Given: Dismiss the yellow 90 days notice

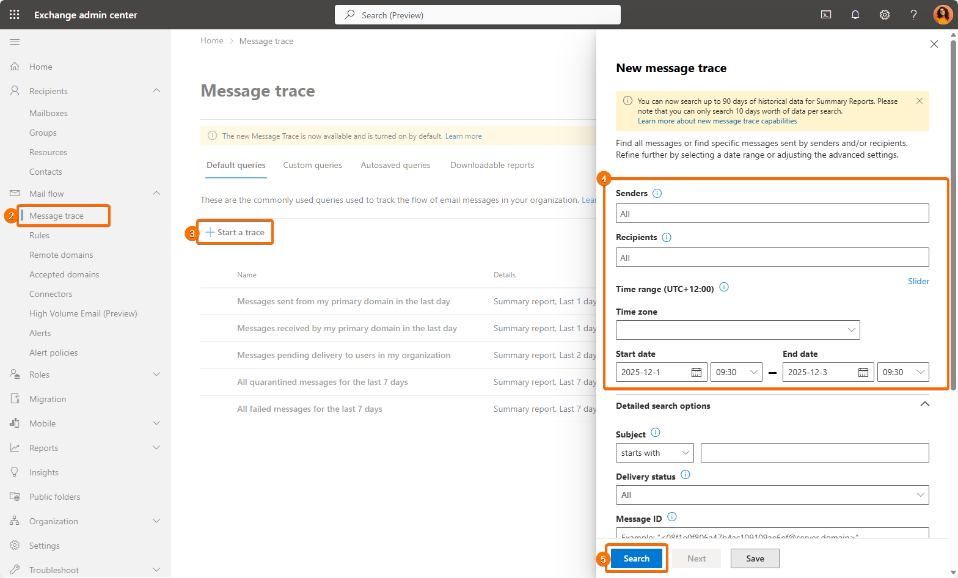Looking at the screenshot, I should (919, 101).
